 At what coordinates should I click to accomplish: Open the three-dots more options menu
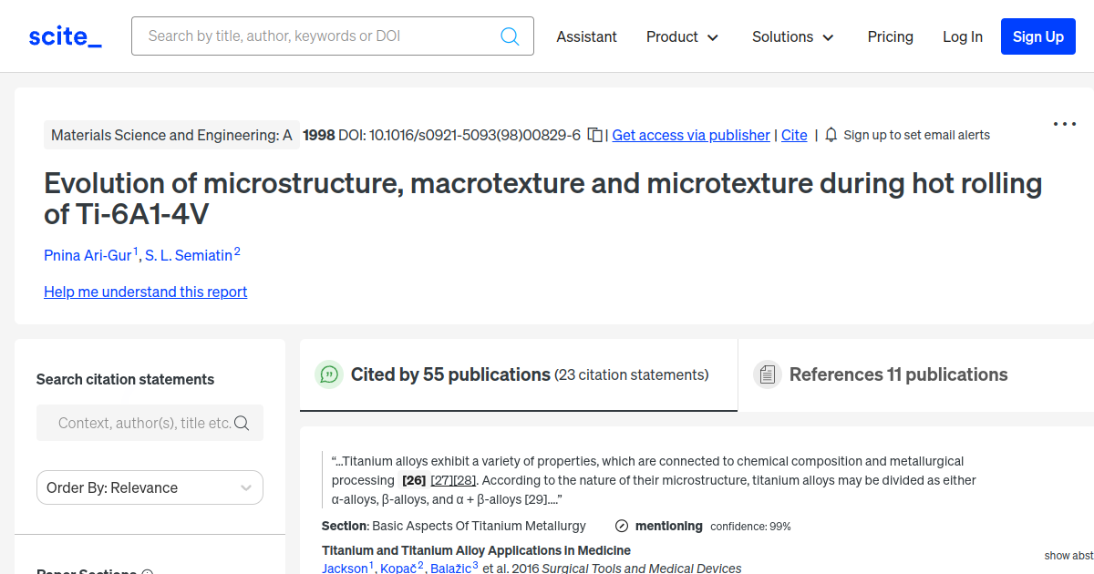point(1064,125)
